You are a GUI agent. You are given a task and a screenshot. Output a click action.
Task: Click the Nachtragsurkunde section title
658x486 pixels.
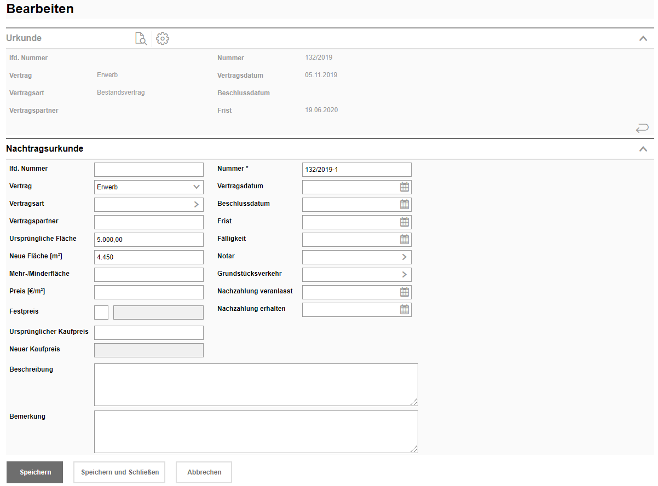tap(45, 149)
